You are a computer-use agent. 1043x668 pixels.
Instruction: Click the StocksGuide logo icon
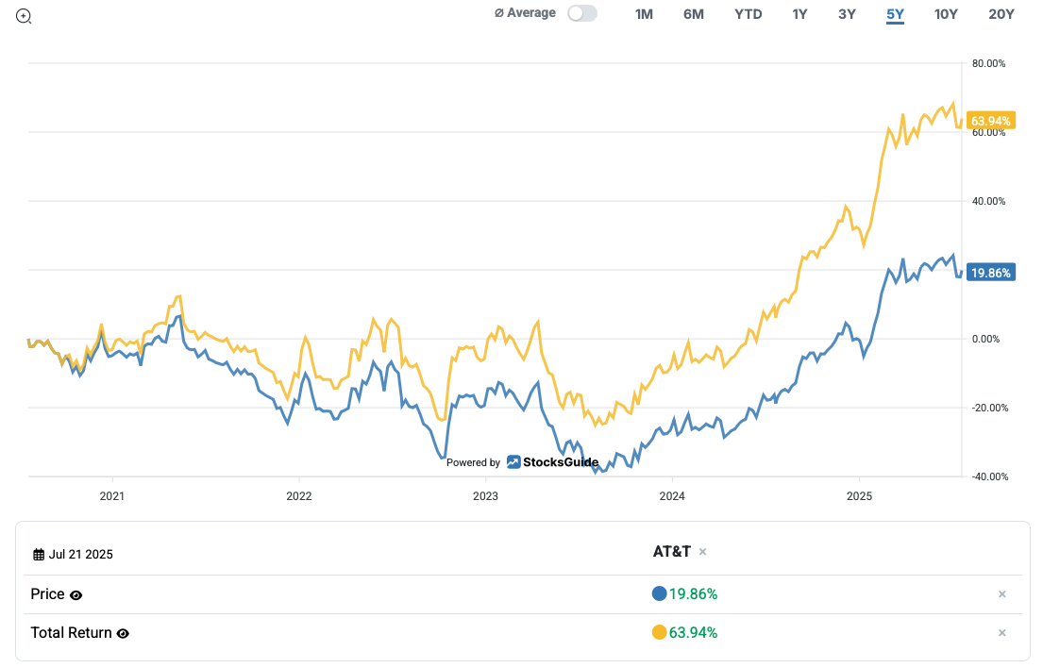pos(513,462)
